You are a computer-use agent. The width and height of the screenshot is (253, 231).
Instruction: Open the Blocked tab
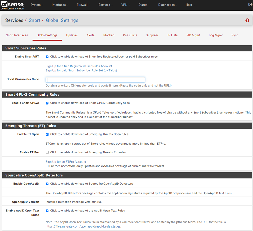pos(109,35)
